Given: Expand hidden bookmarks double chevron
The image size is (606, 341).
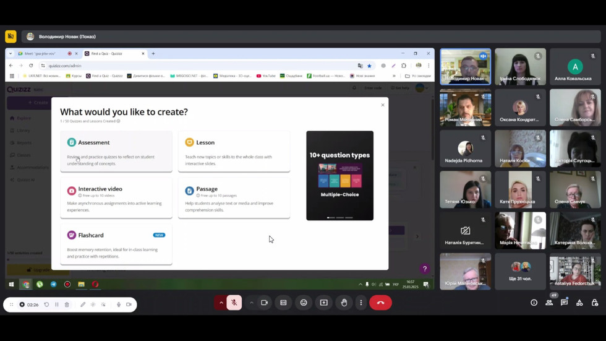Looking at the screenshot, I should point(395,76).
